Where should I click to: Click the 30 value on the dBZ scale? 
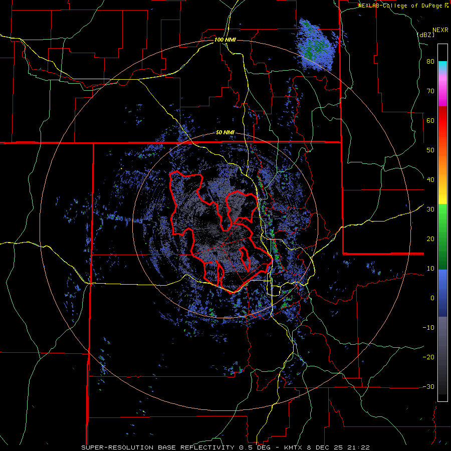click(x=430, y=209)
